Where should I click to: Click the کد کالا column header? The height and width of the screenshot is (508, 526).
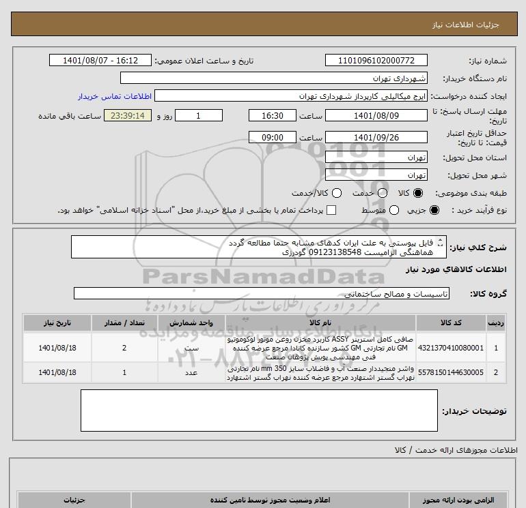pyautogui.click(x=451, y=323)
